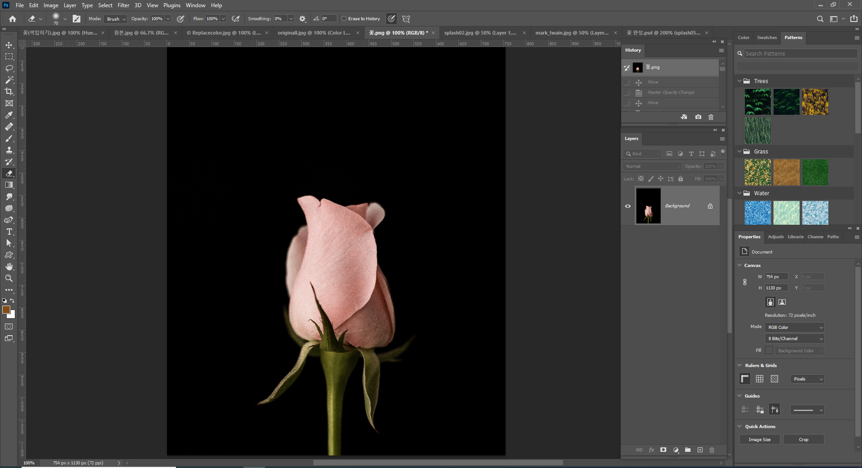
Task: Click the Crop quick action button
Action: [803, 440]
